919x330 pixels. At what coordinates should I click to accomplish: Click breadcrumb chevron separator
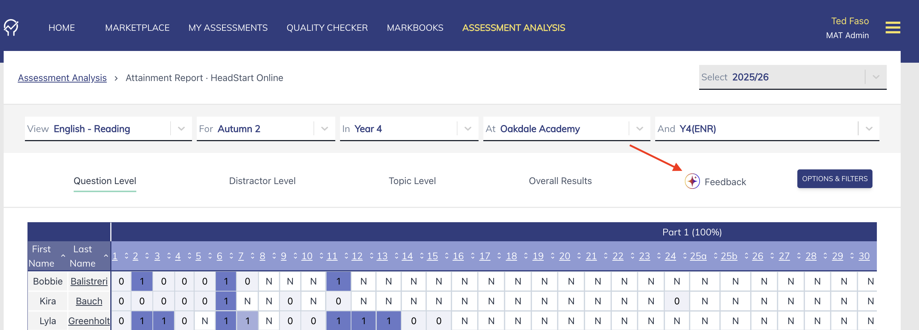pyautogui.click(x=116, y=78)
